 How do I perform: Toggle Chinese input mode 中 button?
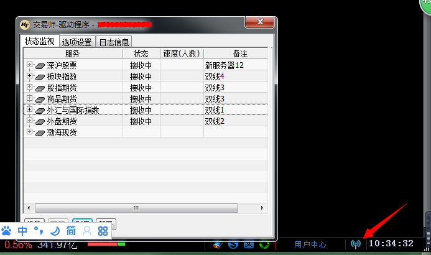tap(22, 231)
